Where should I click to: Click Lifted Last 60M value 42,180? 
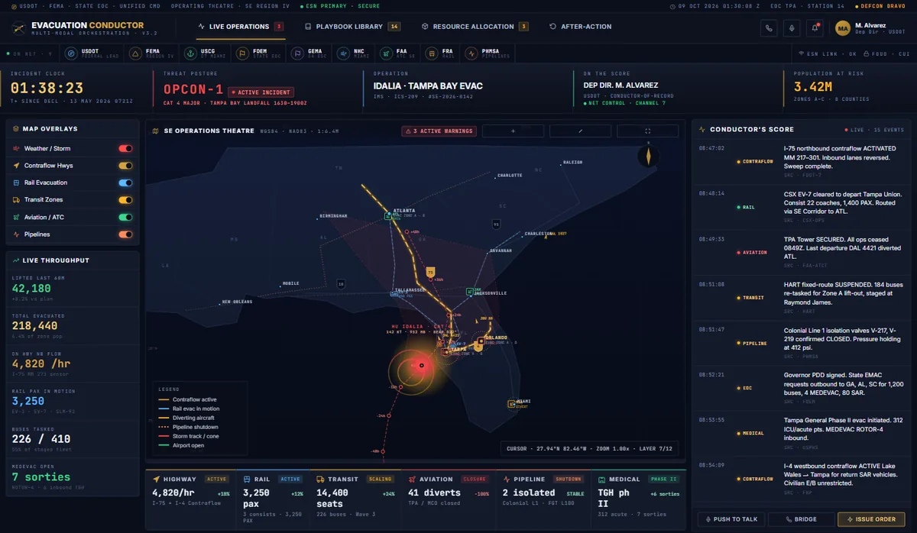[31, 289]
